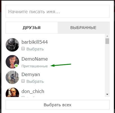The width and height of the screenshot is (115, 113).
Task: Click the 'Выбрать' label beside barbikill544's checkbox
Action: click(35, 49)
